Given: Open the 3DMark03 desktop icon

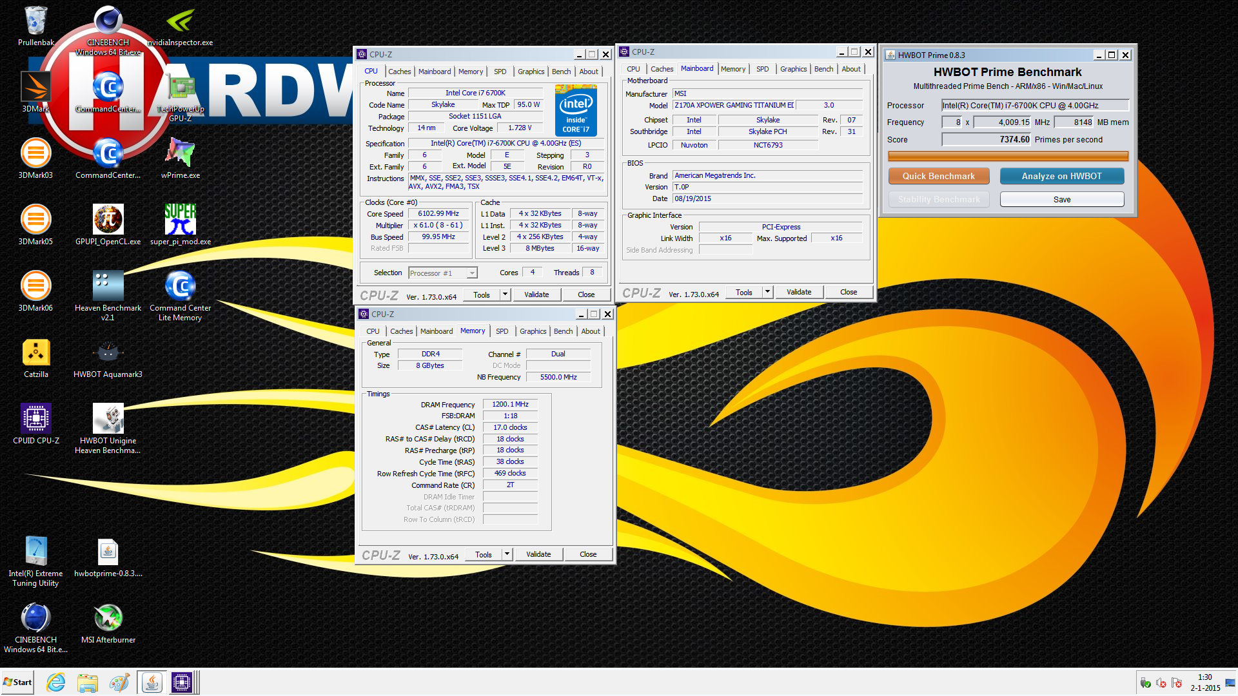Looking at the screenshot, I should pos(35,158).
